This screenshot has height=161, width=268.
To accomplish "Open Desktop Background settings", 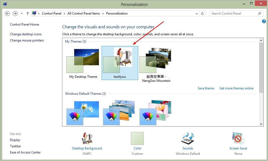I will [x=87, y=138].
